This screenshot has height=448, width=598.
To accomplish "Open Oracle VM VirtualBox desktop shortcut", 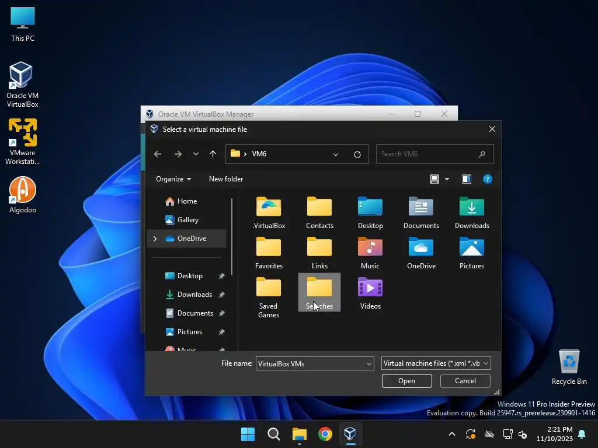I will [x=22, y=85].
